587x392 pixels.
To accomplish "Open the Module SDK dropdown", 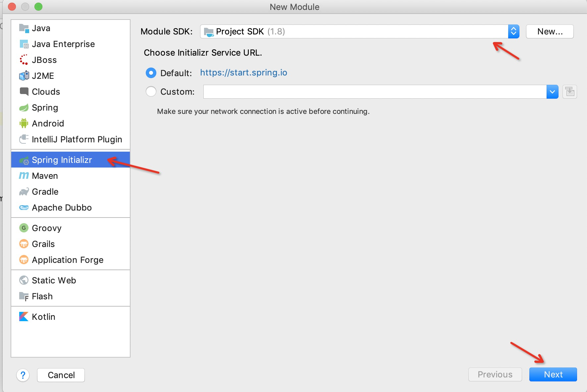I will tap(359, 31).
